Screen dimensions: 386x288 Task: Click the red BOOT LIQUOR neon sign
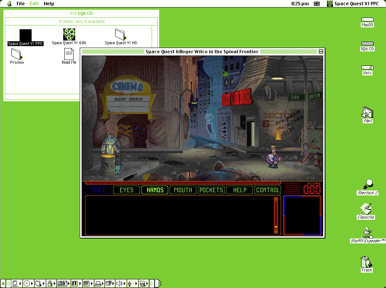[237, 97]
